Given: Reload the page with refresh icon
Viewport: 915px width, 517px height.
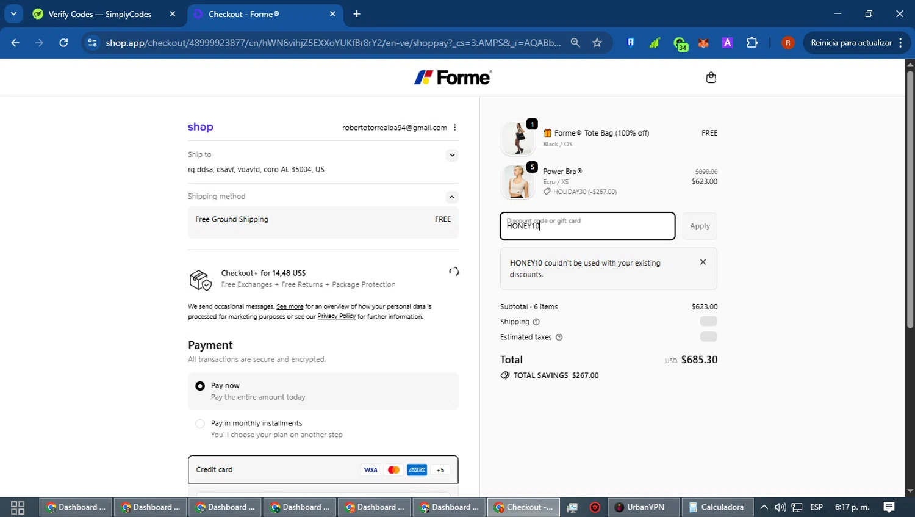Looking at the screenshot, I should pyautogui.click(x=63, y=43).
